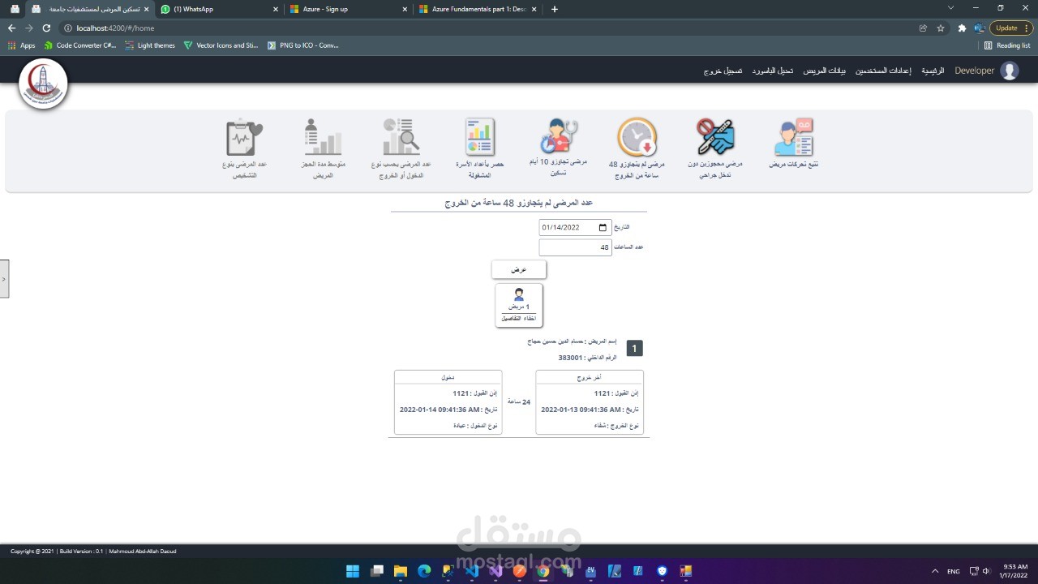Click the عرض display button
This screenshot has height=584, width=1038.
pyautogui.click(x=519, y=269)
